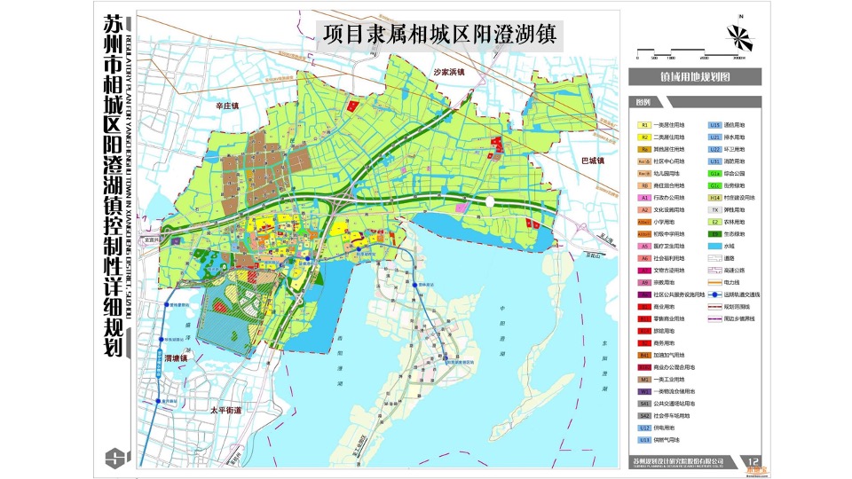Click the power line symbol in legend
The image size is (852, 479).
716,281
